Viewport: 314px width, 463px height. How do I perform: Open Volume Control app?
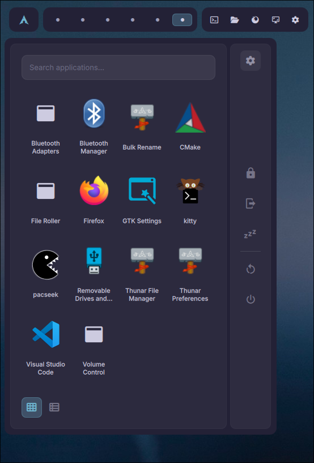pyautogui.click(x=94, y=349)
